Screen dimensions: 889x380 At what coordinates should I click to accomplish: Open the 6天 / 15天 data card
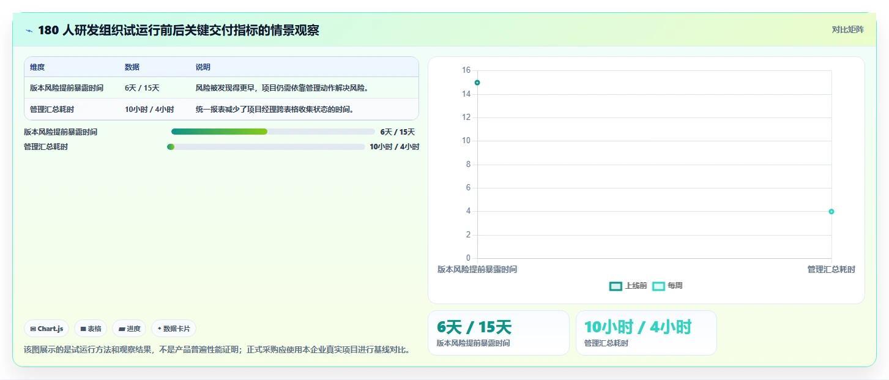(x=499, y=333)
